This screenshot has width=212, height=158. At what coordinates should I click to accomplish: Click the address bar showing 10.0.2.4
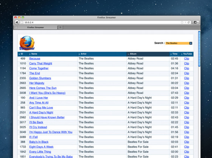tap(101, 22)
